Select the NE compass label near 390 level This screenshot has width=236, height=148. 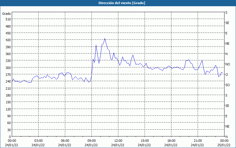tap(227, 44)
